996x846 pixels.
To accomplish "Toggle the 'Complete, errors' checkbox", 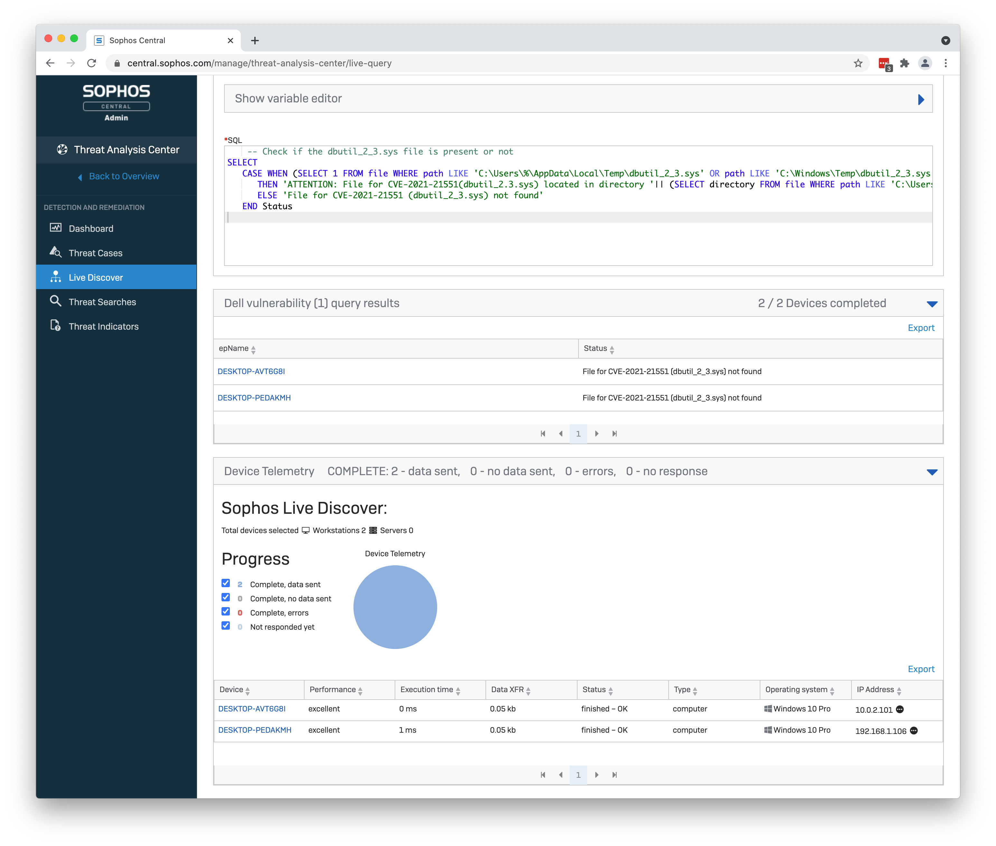I will point(226,611).
